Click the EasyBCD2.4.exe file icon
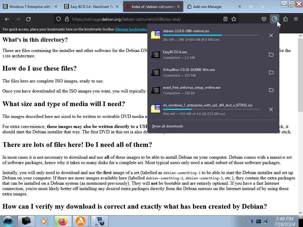Screen dimensions: 303x227 [156, 55]
